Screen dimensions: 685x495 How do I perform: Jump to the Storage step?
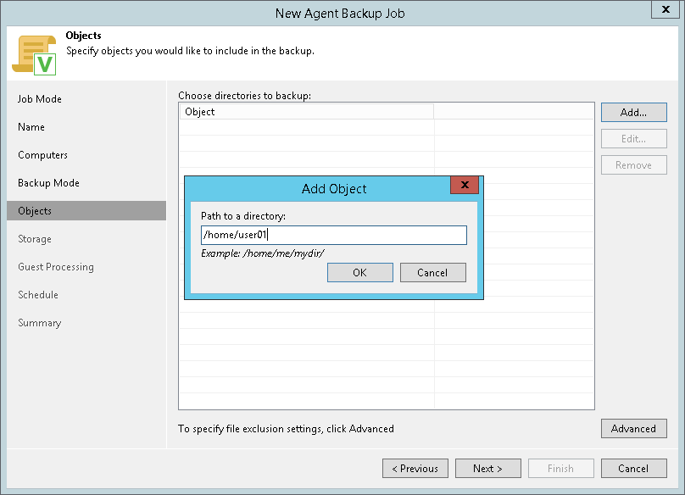point(35,239)
